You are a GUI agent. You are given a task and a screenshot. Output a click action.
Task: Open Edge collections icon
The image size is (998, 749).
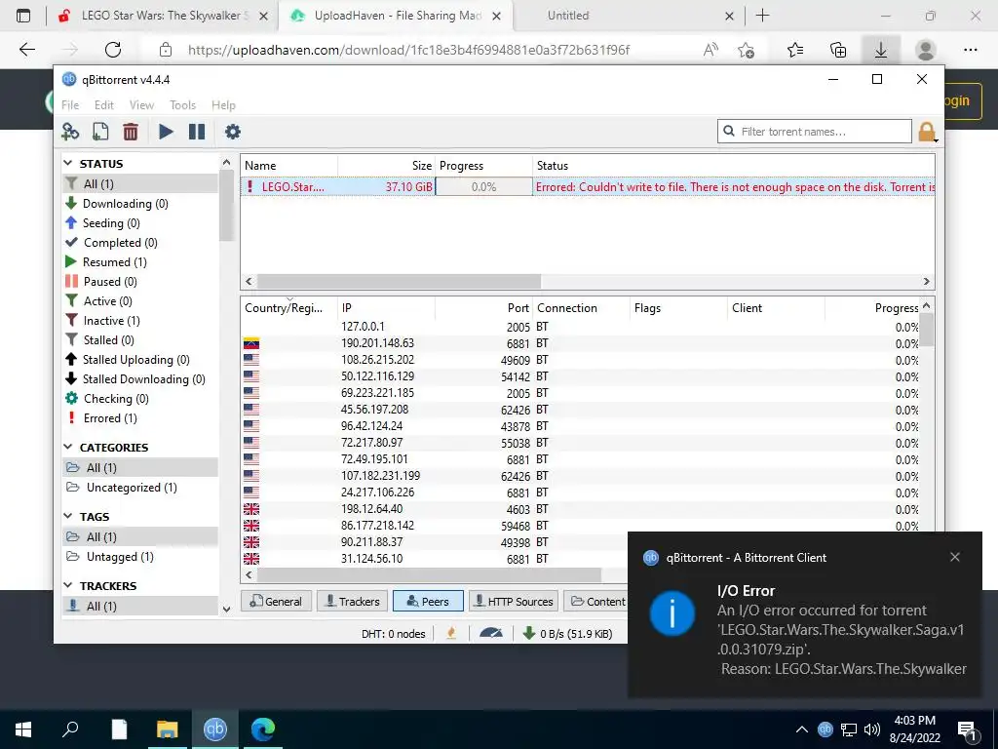pyautogui.click(x=838, y=50)
